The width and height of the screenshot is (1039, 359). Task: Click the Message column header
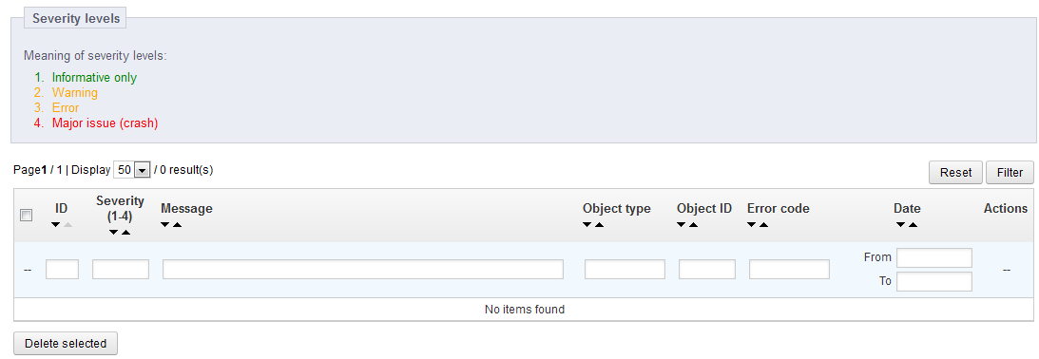tap(187, 209)
